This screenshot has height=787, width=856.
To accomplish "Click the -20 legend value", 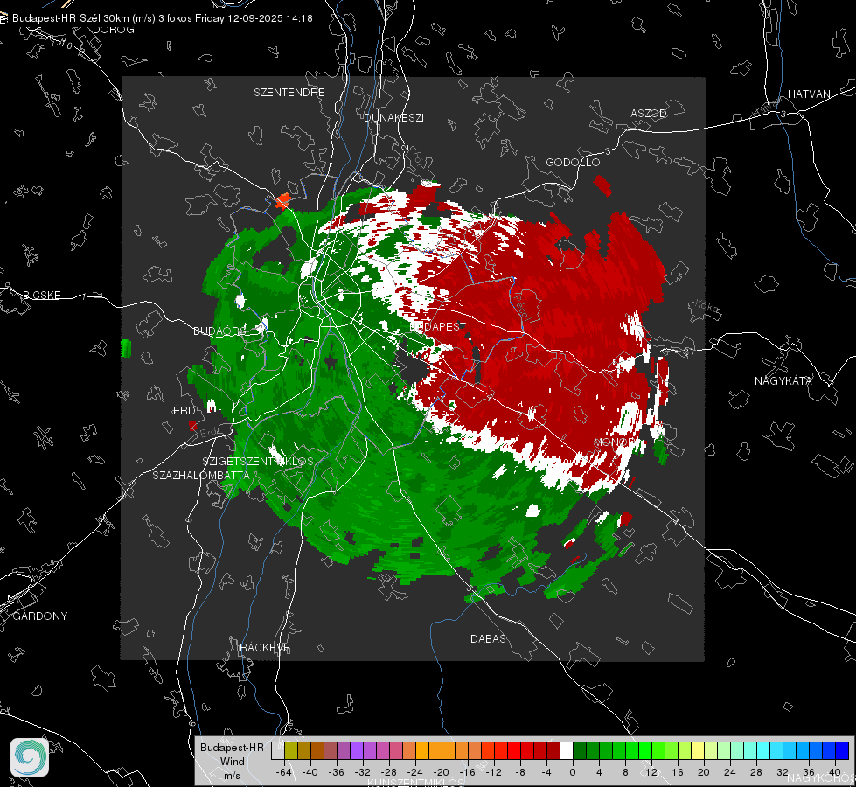I will 441,772.
